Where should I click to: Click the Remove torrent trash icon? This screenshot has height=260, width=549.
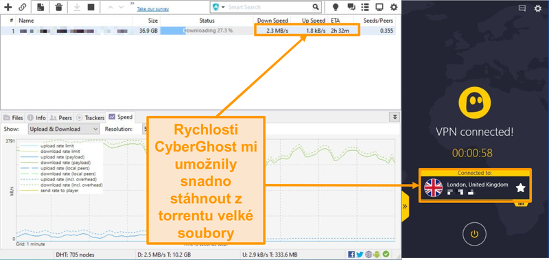coord(59,7)
